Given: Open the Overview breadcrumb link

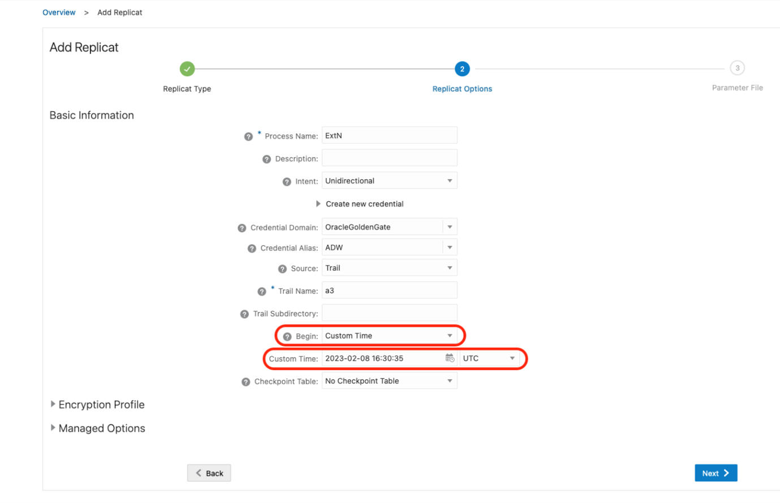Looking at the screenshot, I should tap(59, 12).
